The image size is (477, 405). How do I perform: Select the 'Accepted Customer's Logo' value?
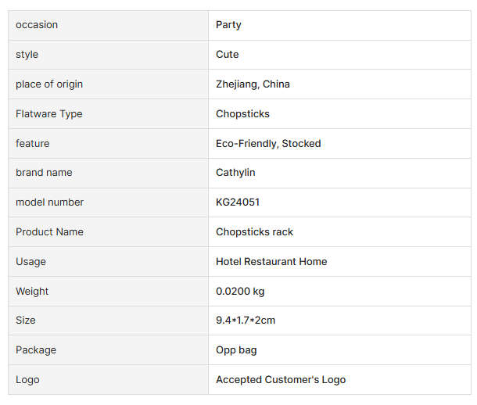pyautogui.click(x=281, y=380)
